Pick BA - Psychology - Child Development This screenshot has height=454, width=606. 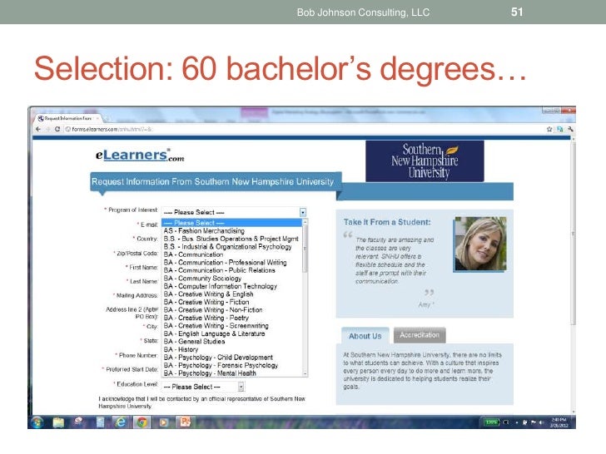click(x=232, y=357)
